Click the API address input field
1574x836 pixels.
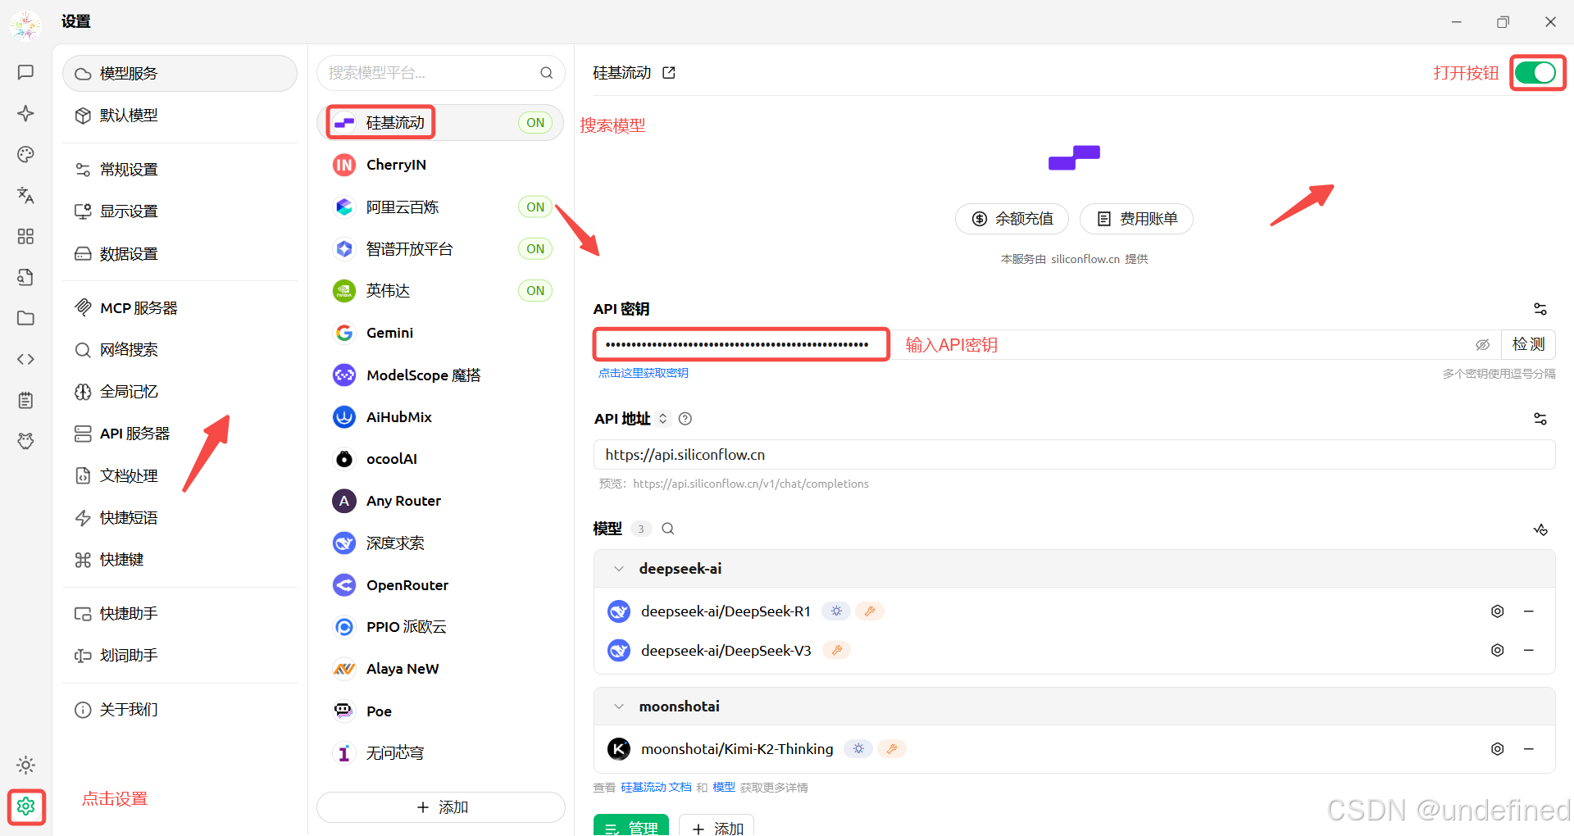(1074, 455)
